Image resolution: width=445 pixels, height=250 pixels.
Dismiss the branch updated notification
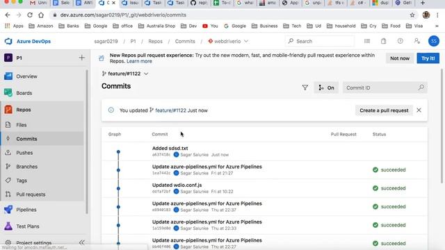click(419, 110)
